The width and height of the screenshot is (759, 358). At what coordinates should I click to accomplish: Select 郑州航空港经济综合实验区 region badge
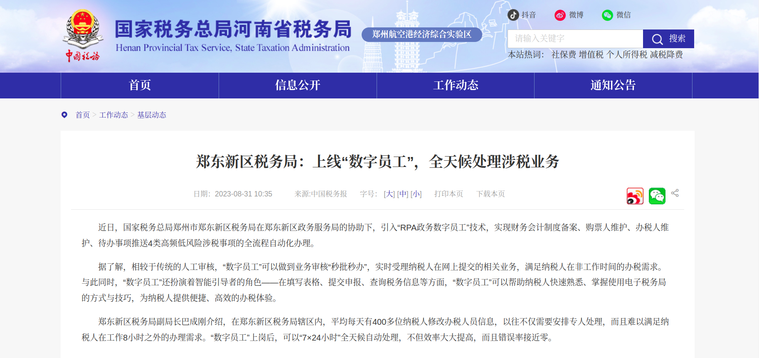pos(422,34)
